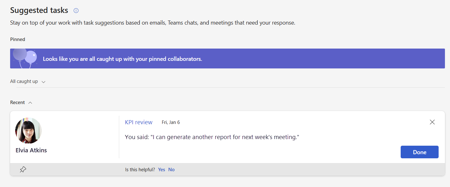Select the Fri, Jan 6 date label
This screenshot has height=187, width=450.
tap(171, 122)
